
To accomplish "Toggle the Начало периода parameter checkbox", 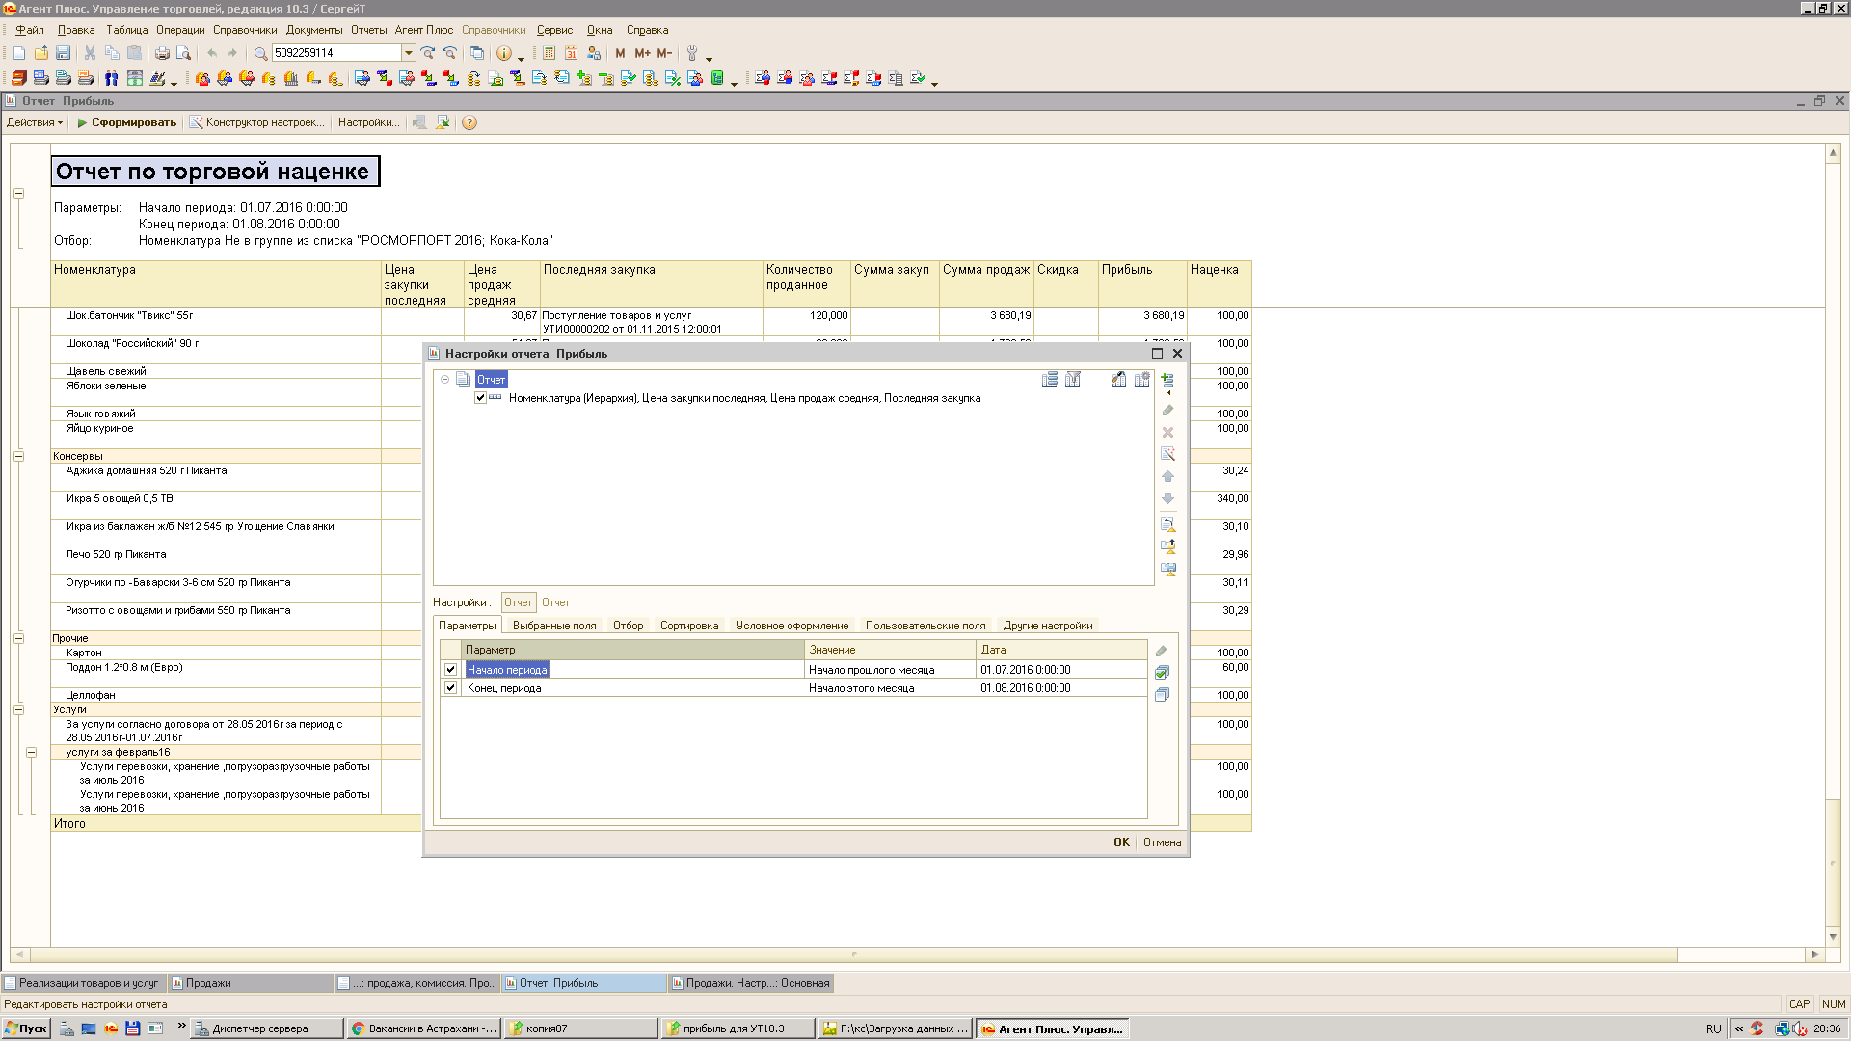I will (x=450, y=669).
